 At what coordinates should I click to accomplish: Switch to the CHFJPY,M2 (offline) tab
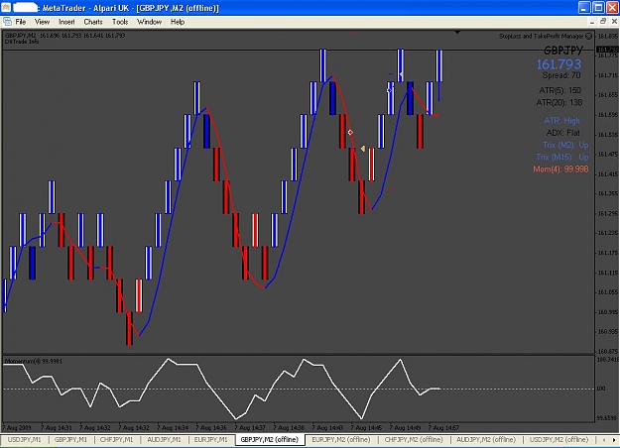pyautogui.click(x=414, y=439)
